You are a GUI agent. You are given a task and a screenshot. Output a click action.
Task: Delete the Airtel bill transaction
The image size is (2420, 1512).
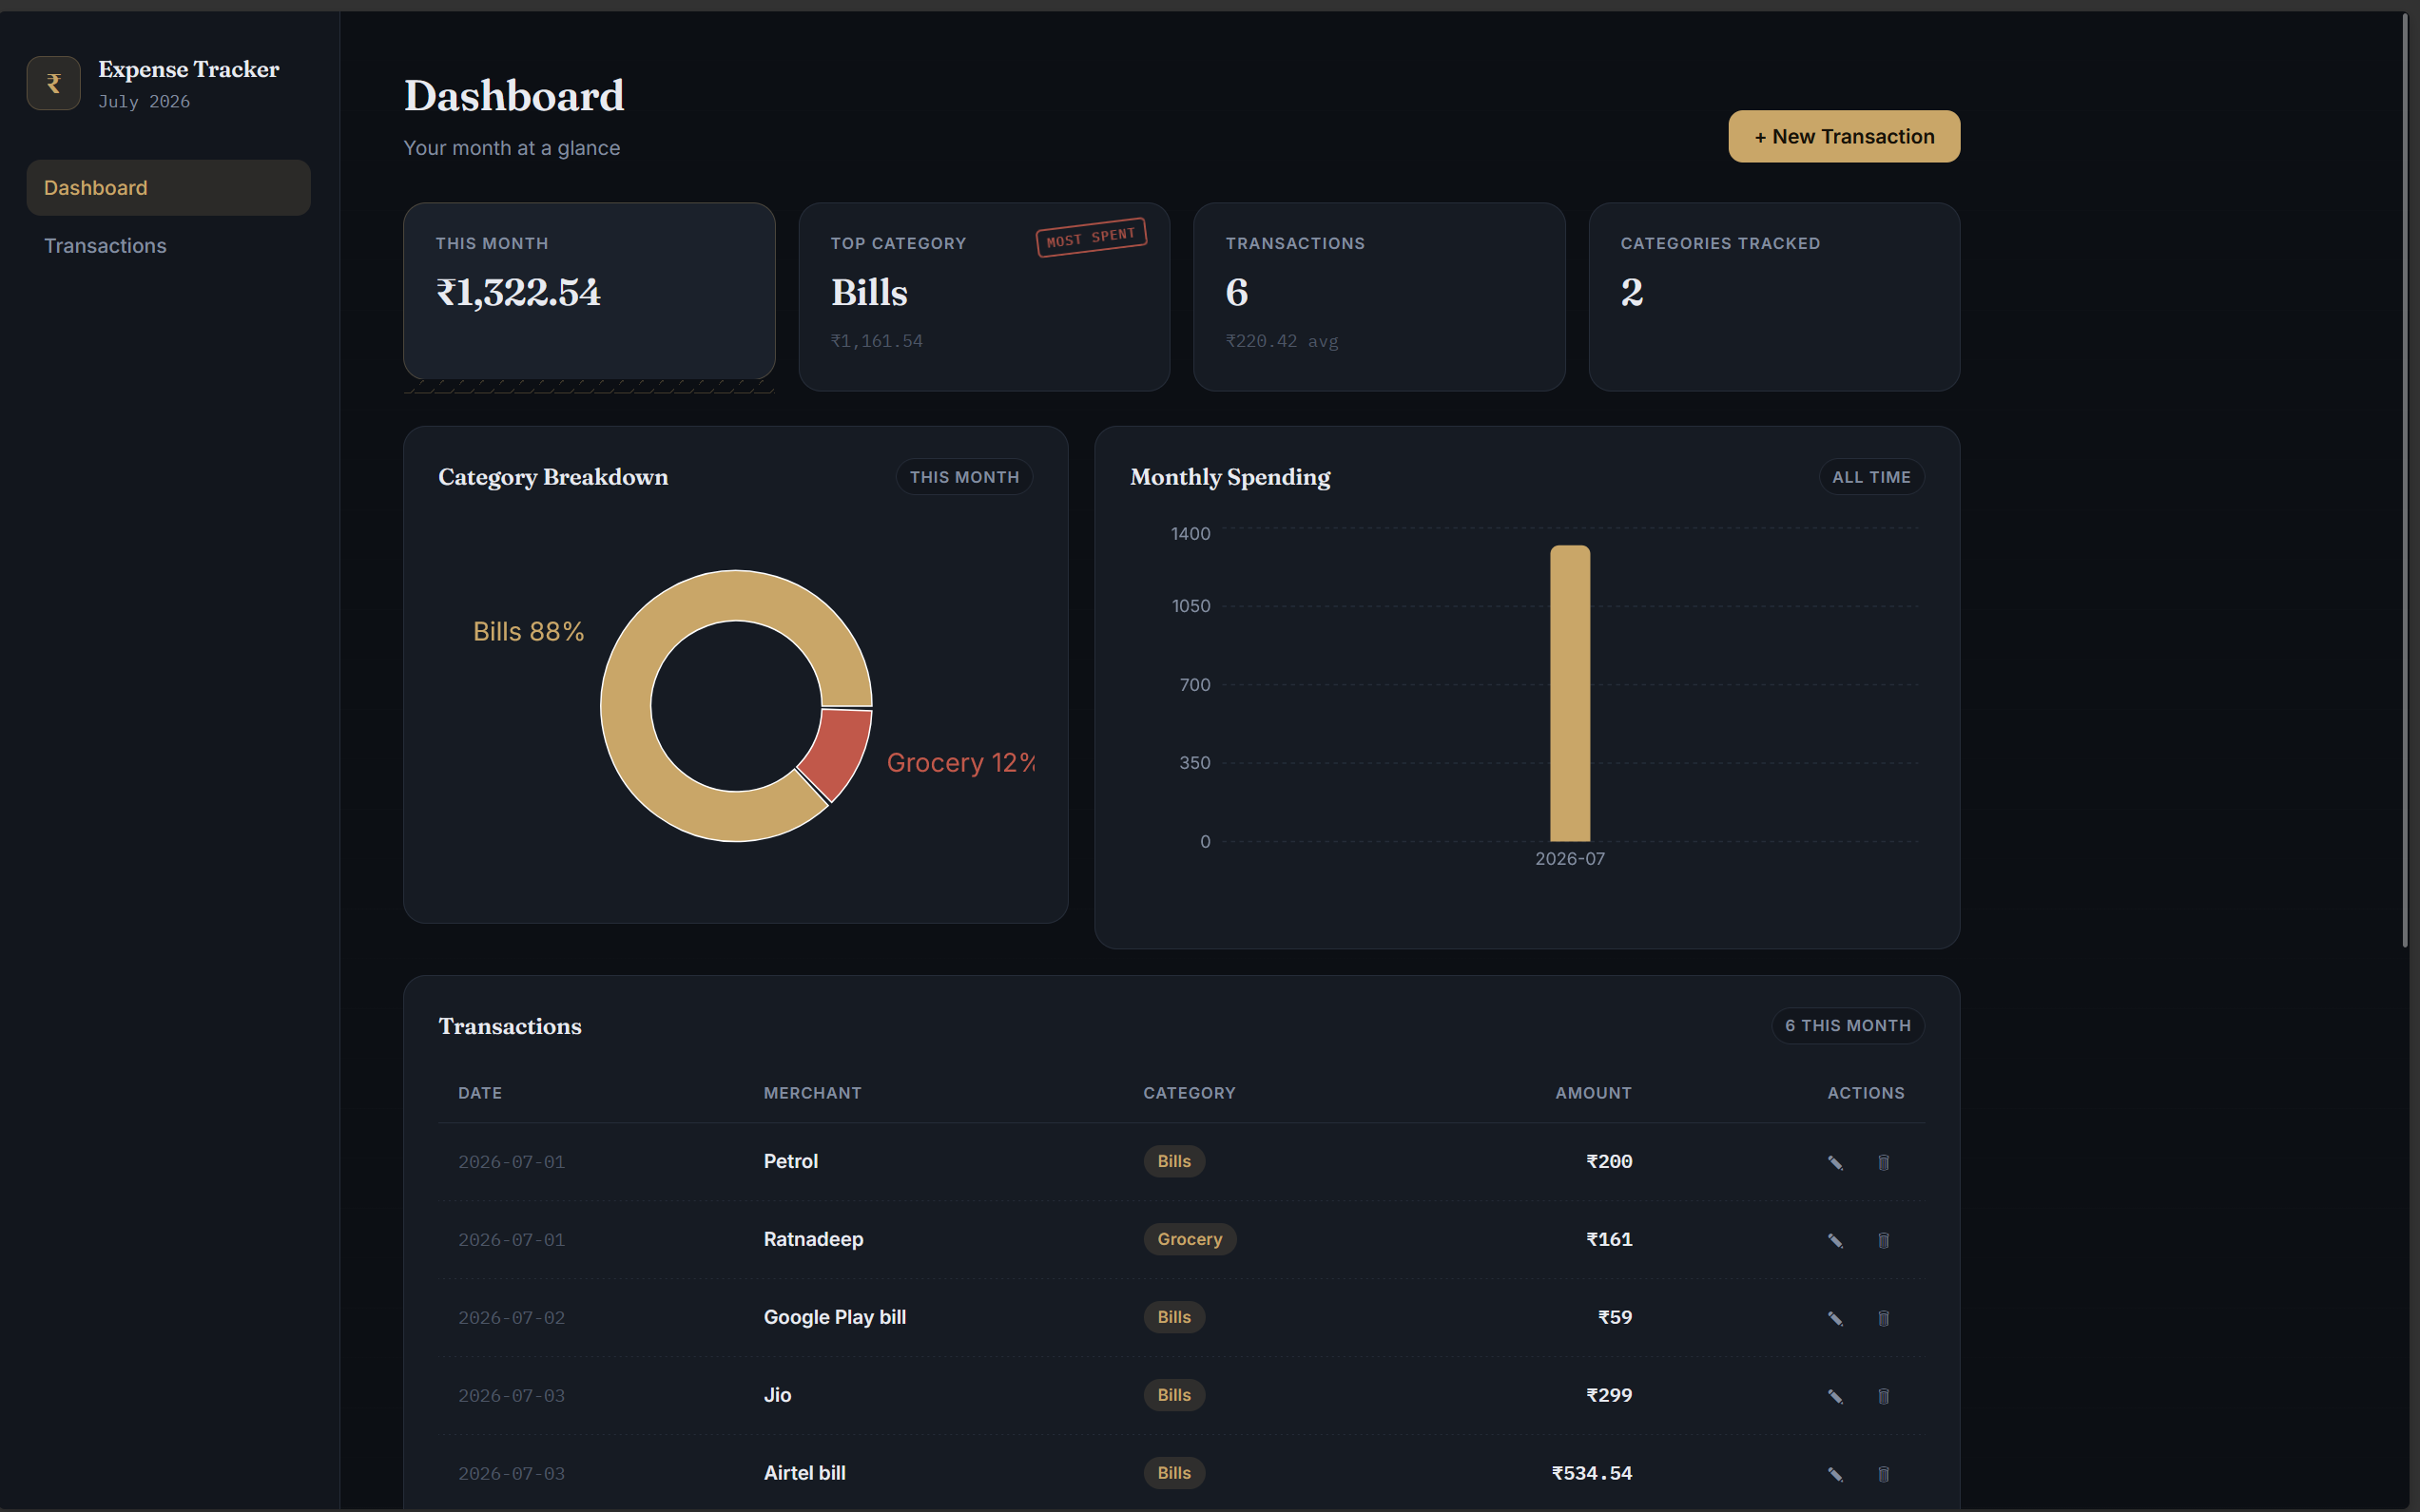coord(1883,1474)
